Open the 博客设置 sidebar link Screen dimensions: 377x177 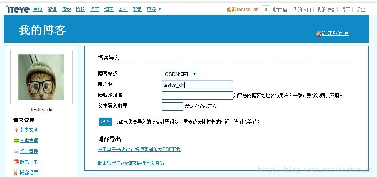pos(29,173)
